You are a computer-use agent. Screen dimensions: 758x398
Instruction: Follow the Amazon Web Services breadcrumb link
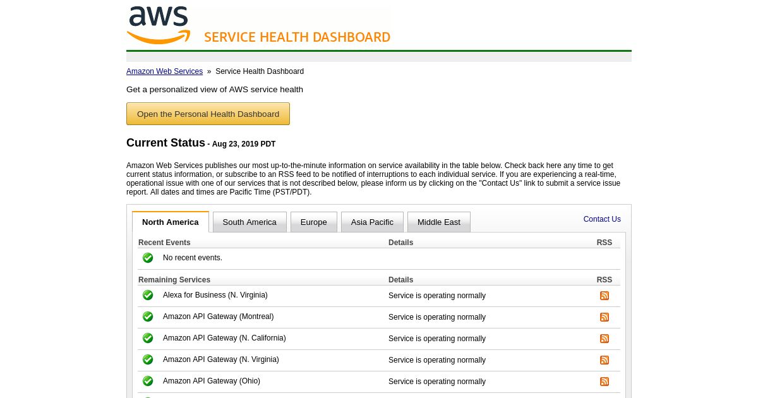(x=164, y=71)
